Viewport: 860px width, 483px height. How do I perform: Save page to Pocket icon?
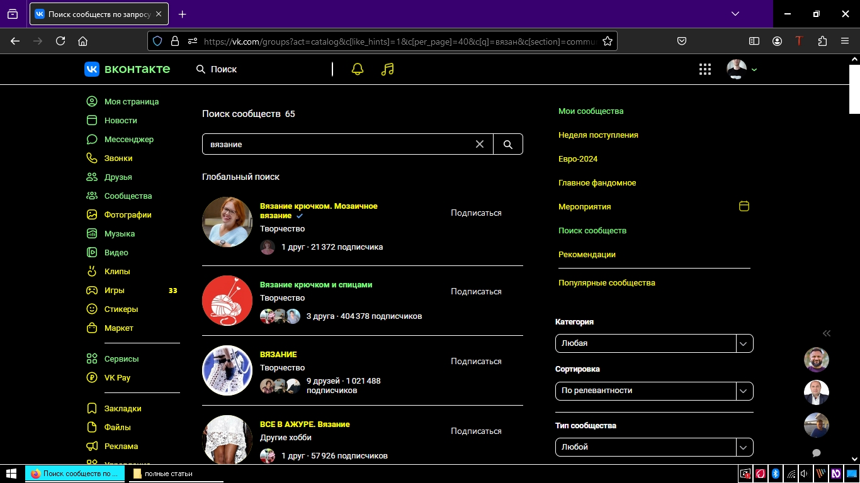click(x=682, y=41)
